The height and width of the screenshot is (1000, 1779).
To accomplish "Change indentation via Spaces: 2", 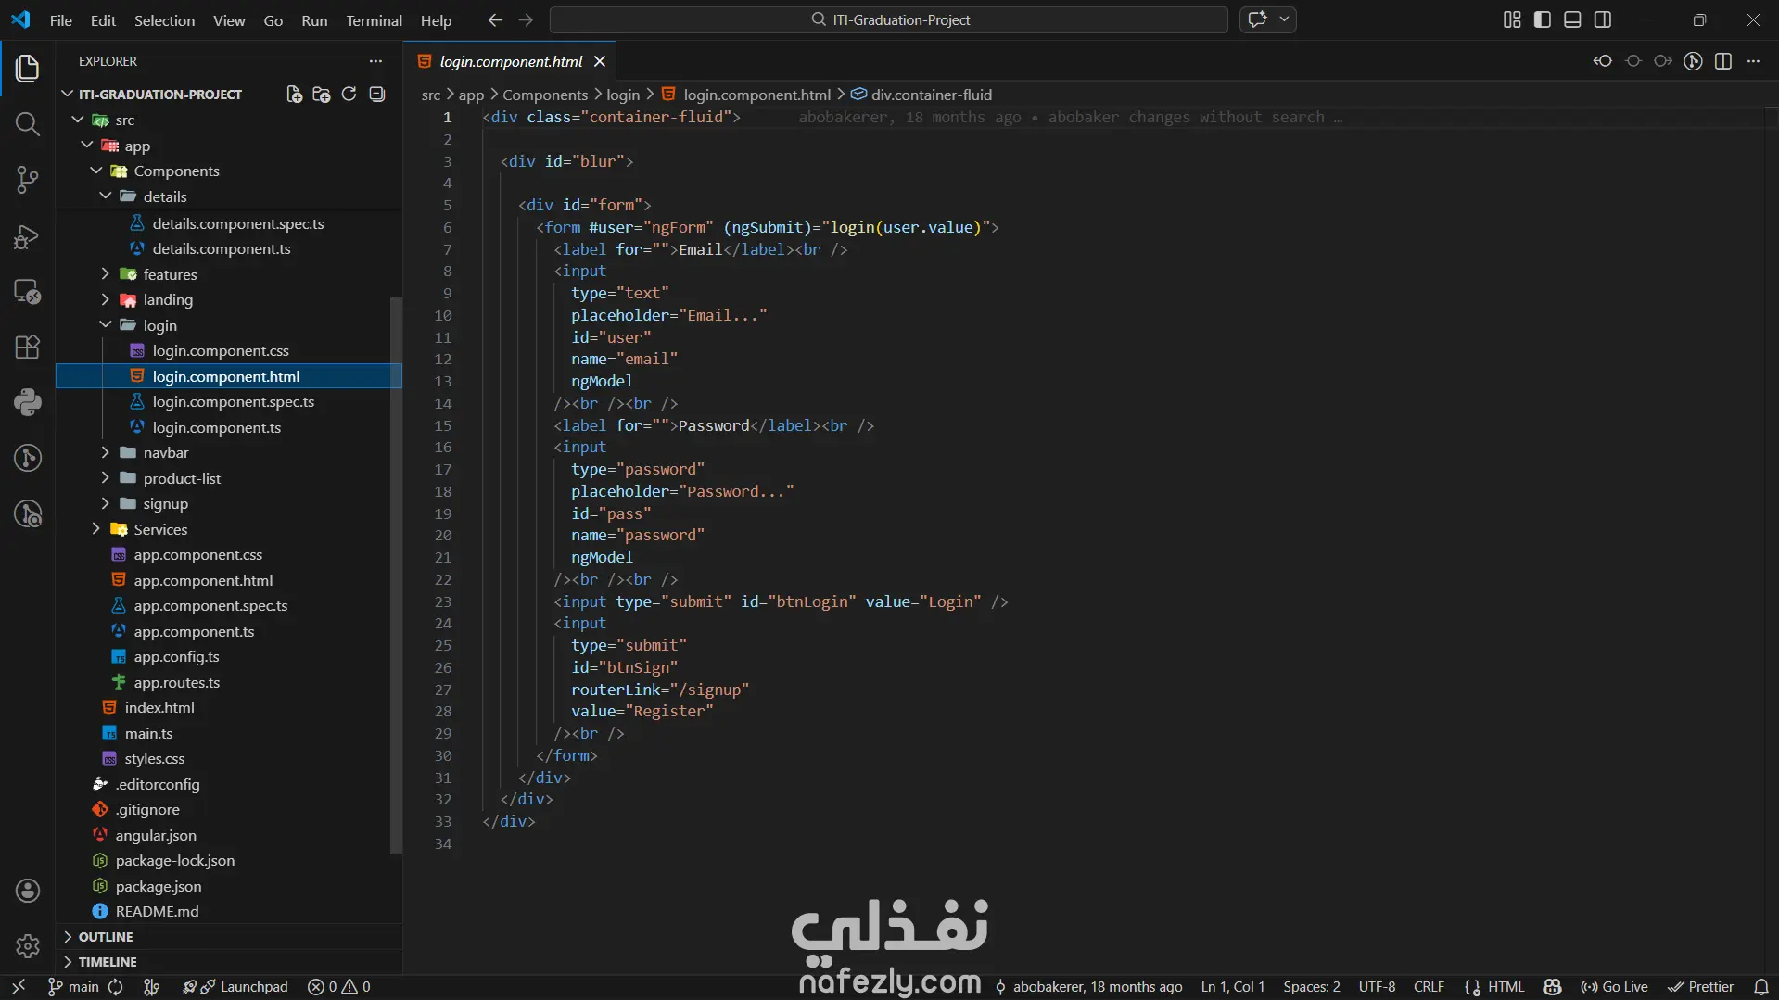I will pyautogui.click(x=1312, y=987).
